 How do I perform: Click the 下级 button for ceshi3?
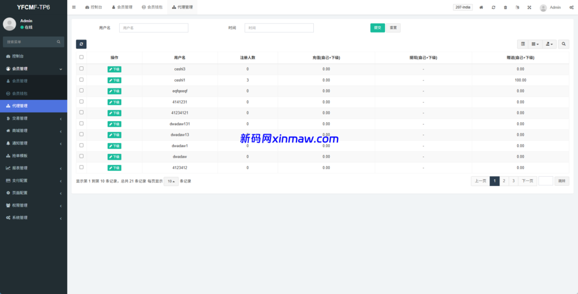114,69
